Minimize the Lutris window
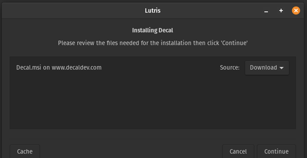Viewport: 307px width, 158px height. click(266, 11)
